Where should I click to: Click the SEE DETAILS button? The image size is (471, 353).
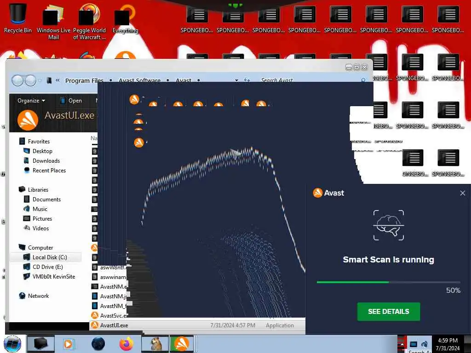tap(388, 312)
